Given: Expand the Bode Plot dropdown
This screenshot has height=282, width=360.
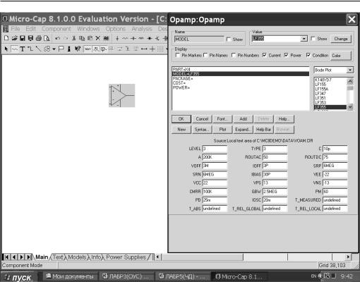Looking at the screenshot, I should click(x=350, y=70).
